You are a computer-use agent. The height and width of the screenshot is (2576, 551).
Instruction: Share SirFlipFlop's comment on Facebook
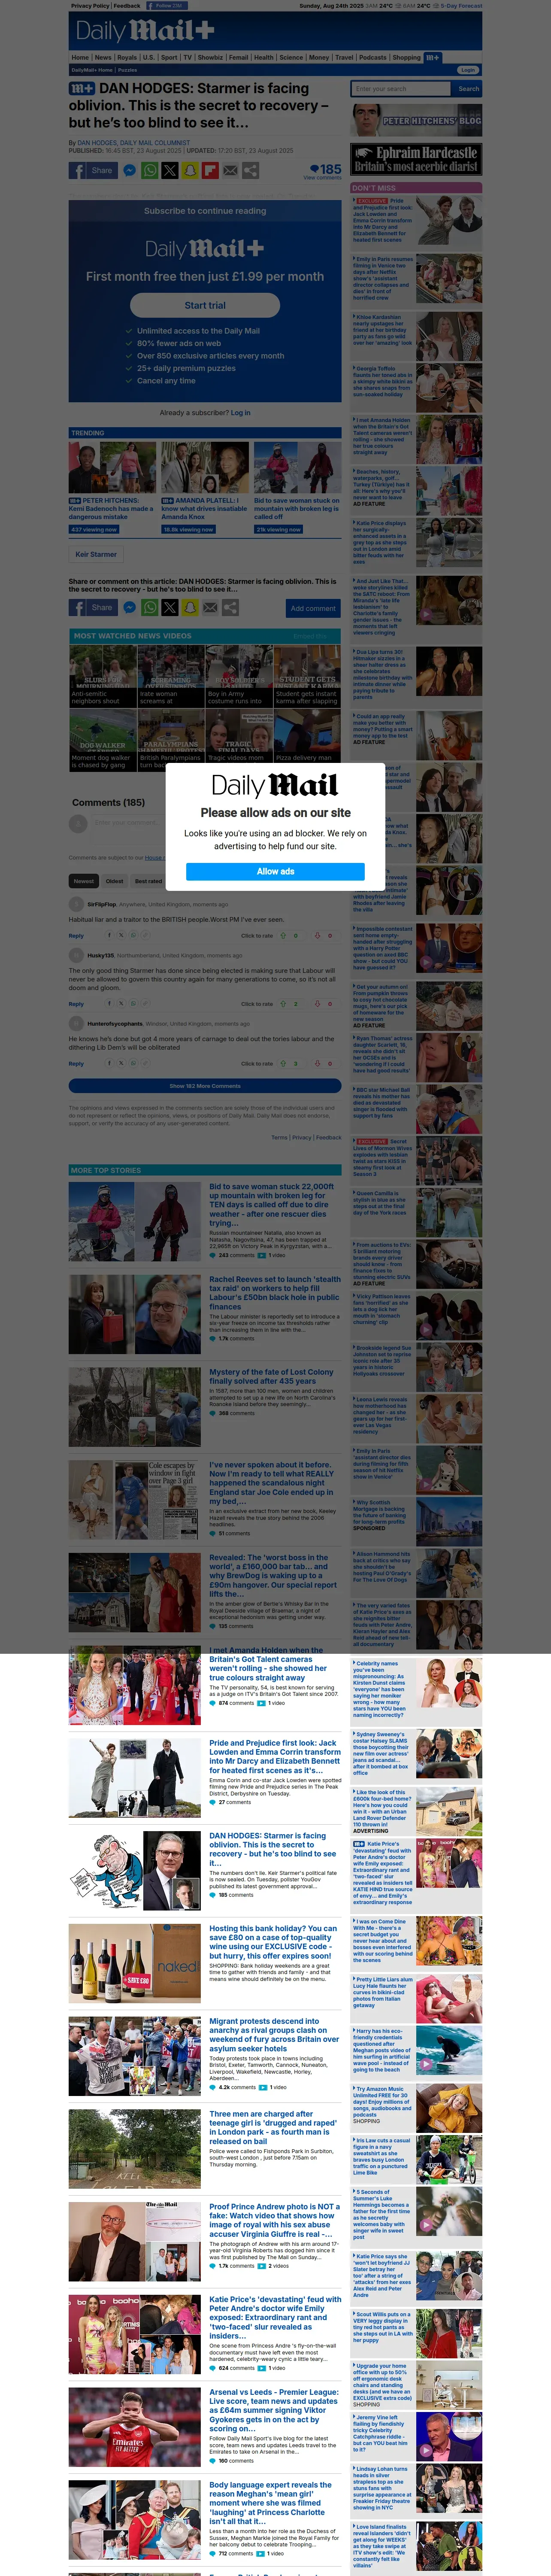(110, 936)
